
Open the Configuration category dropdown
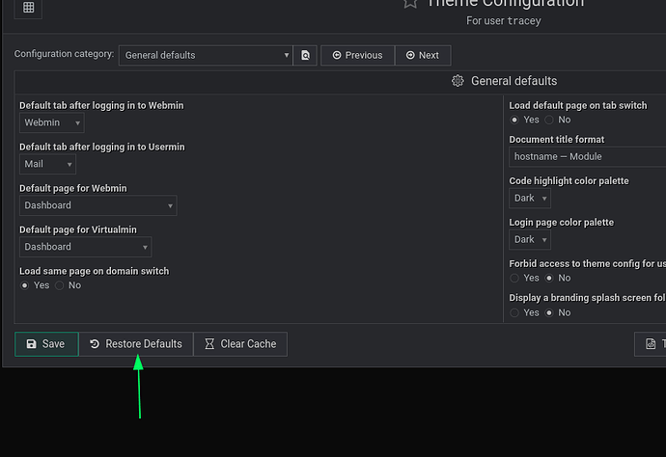[x=206, y=56]
